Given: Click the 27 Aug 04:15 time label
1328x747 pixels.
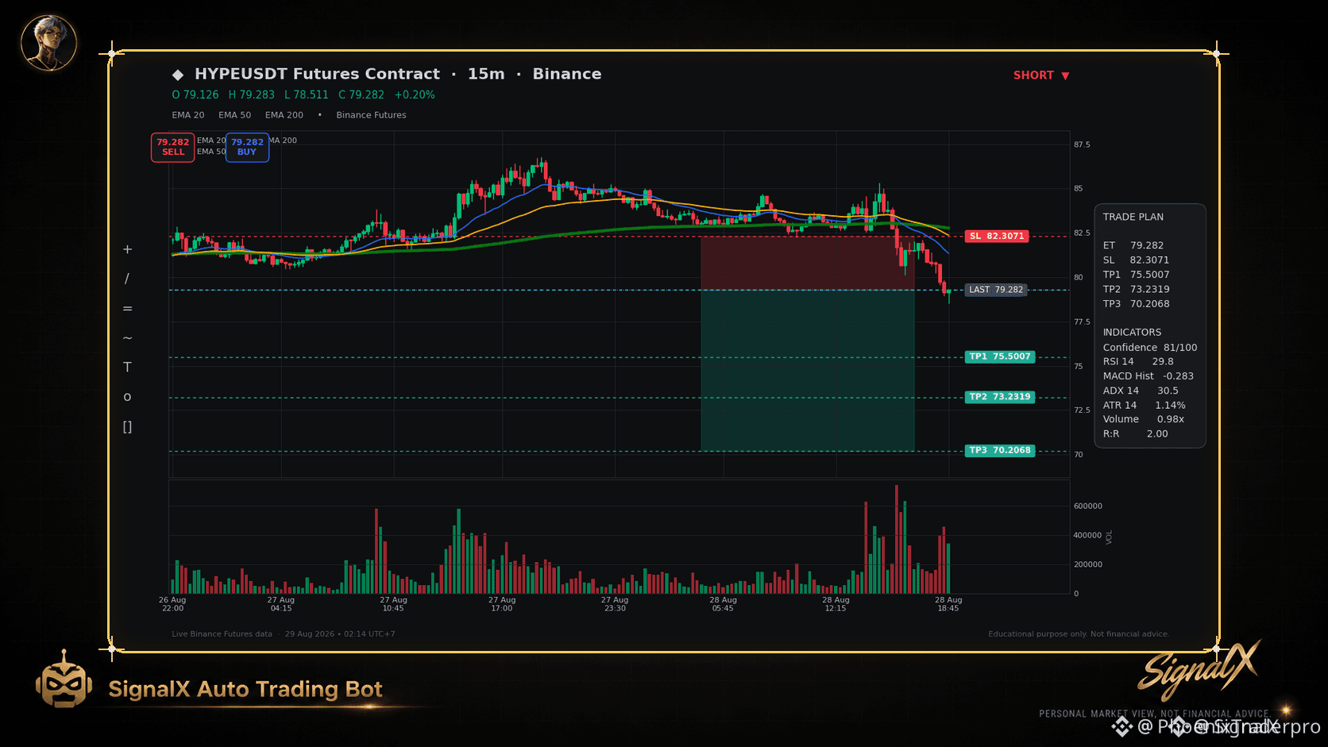Looking at the screenshot, I should (281, 604).
